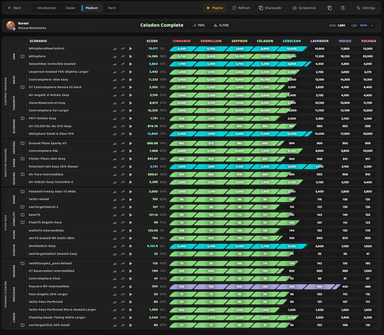Image resolution: width=384 pixels, height=335 pixels.
Task: Open Settings
Action: pyautogui.click(x=366, y=8)
